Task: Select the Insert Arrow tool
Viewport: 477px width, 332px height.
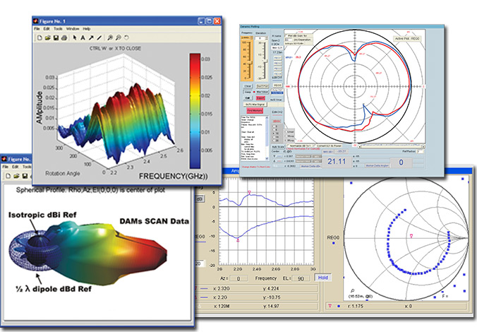Action: tap(91, 37)
